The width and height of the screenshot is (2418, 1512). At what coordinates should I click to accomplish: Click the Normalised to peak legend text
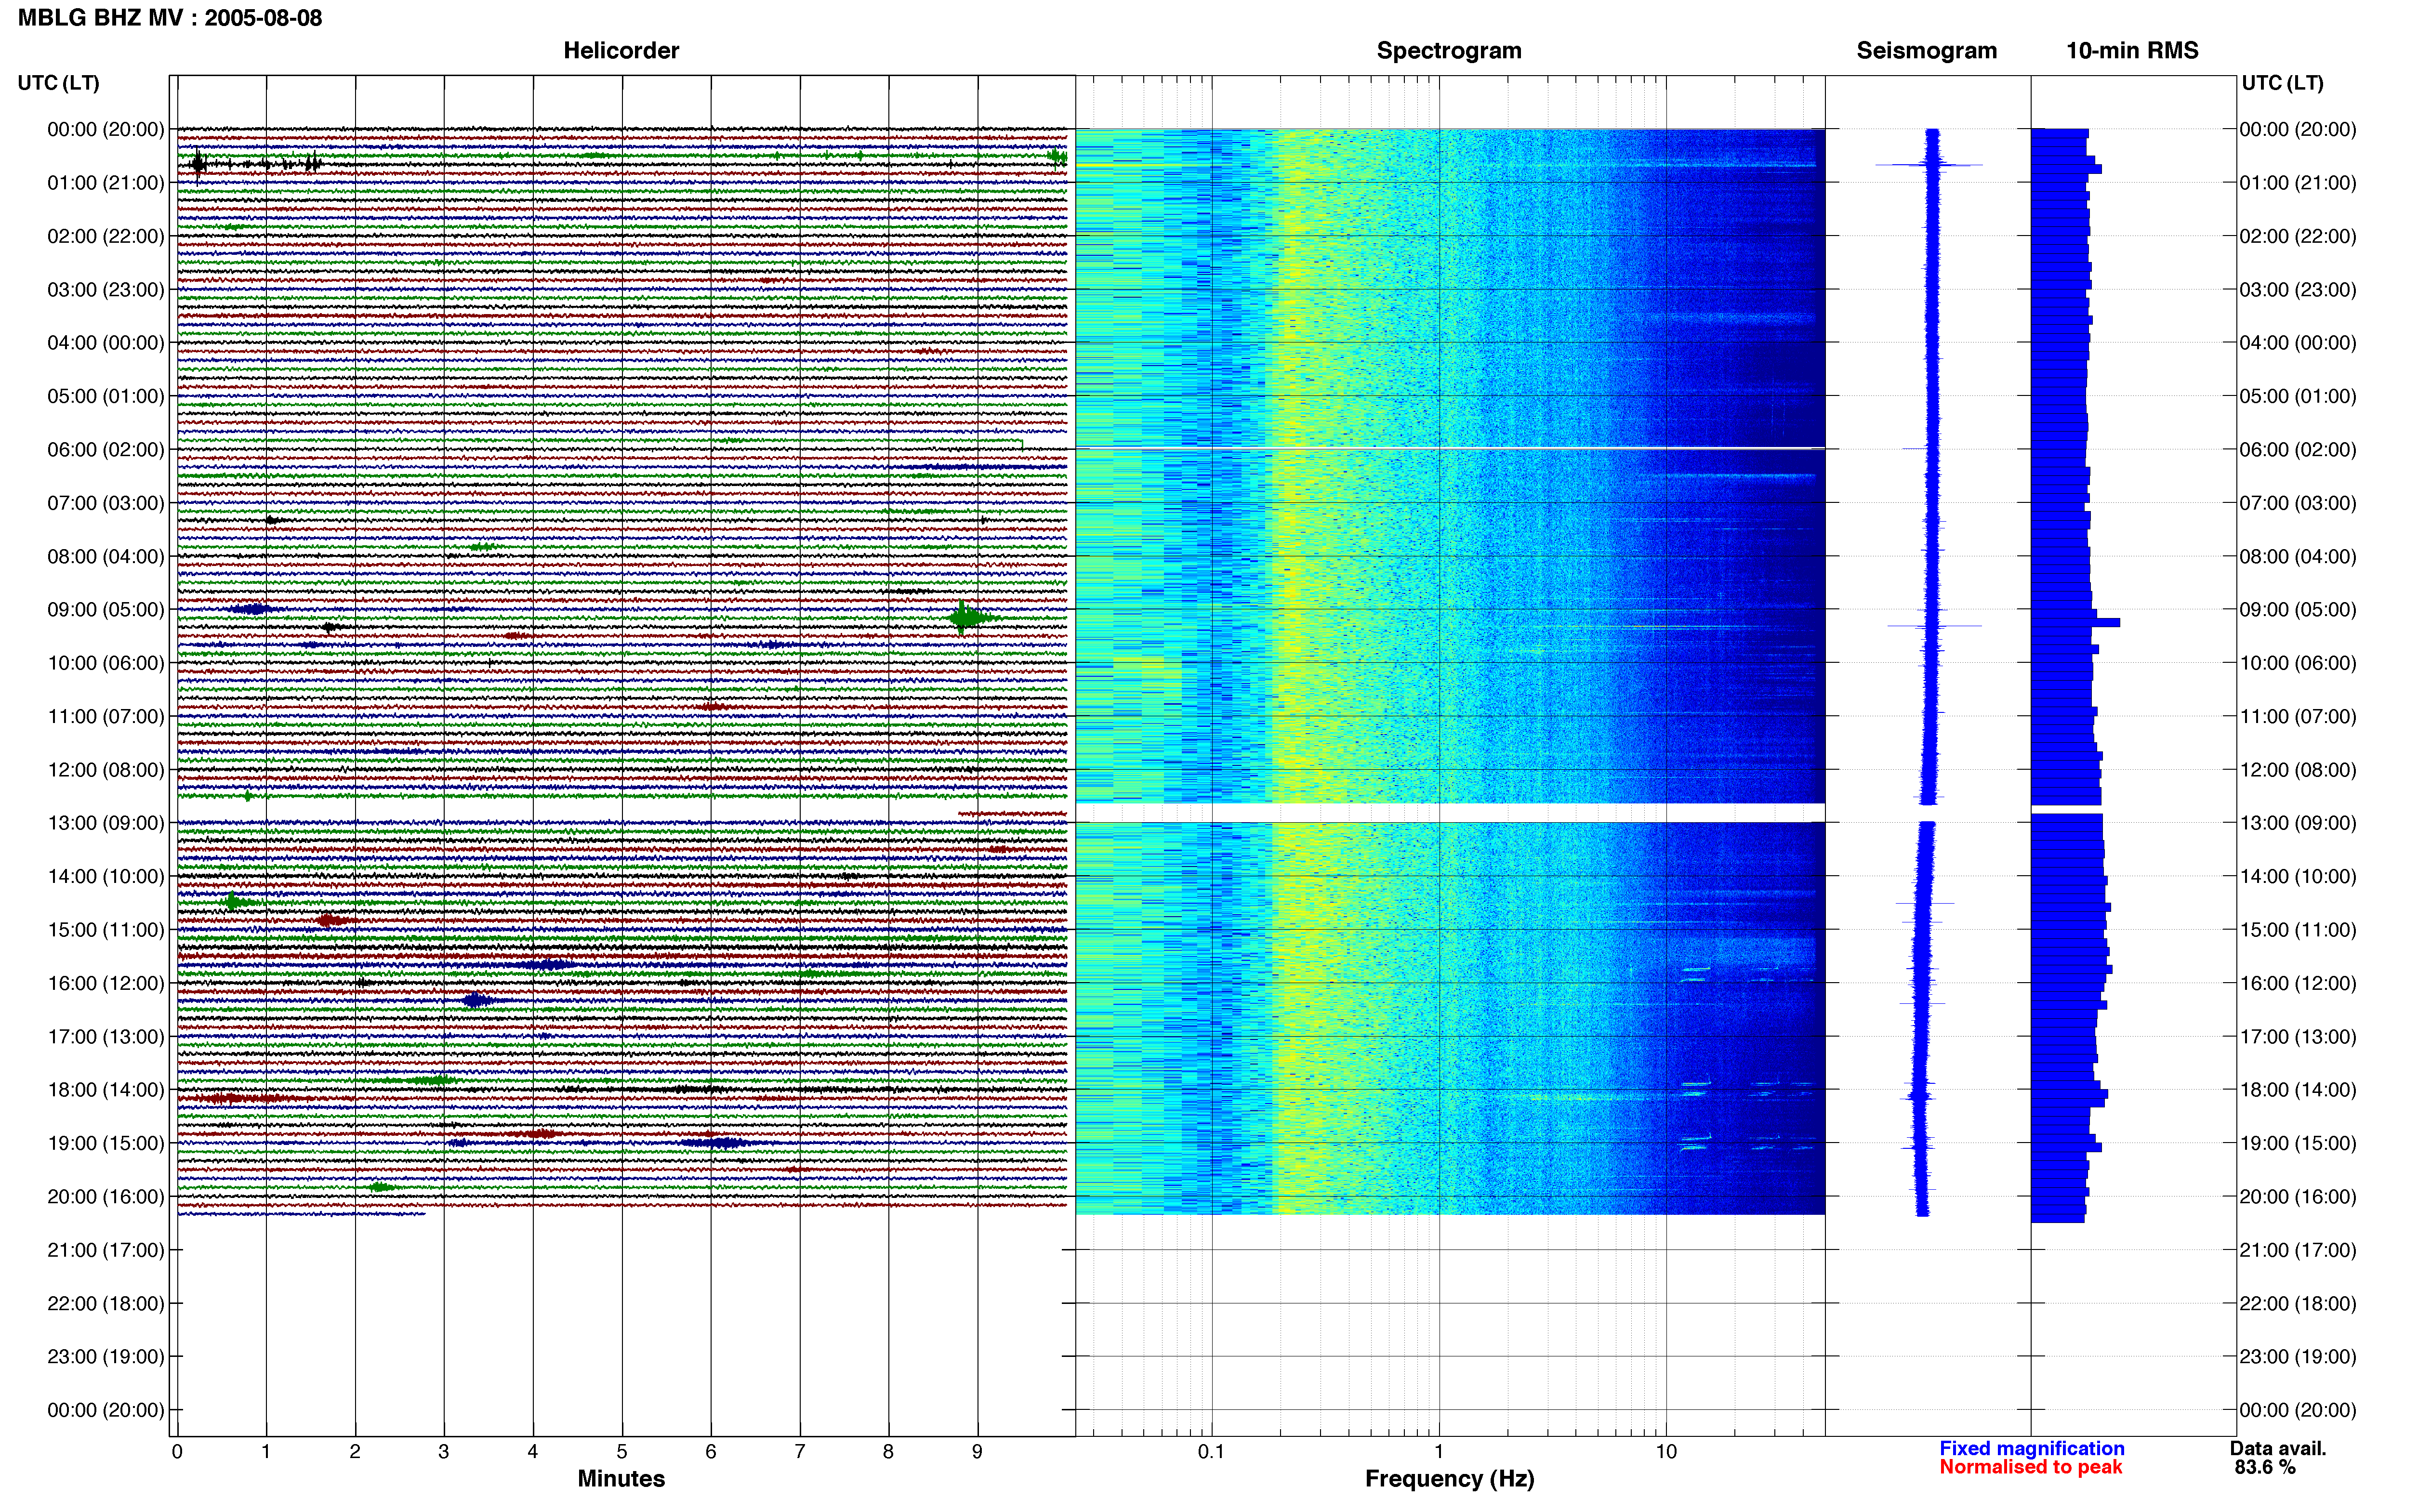(x=2030, y=1467)
